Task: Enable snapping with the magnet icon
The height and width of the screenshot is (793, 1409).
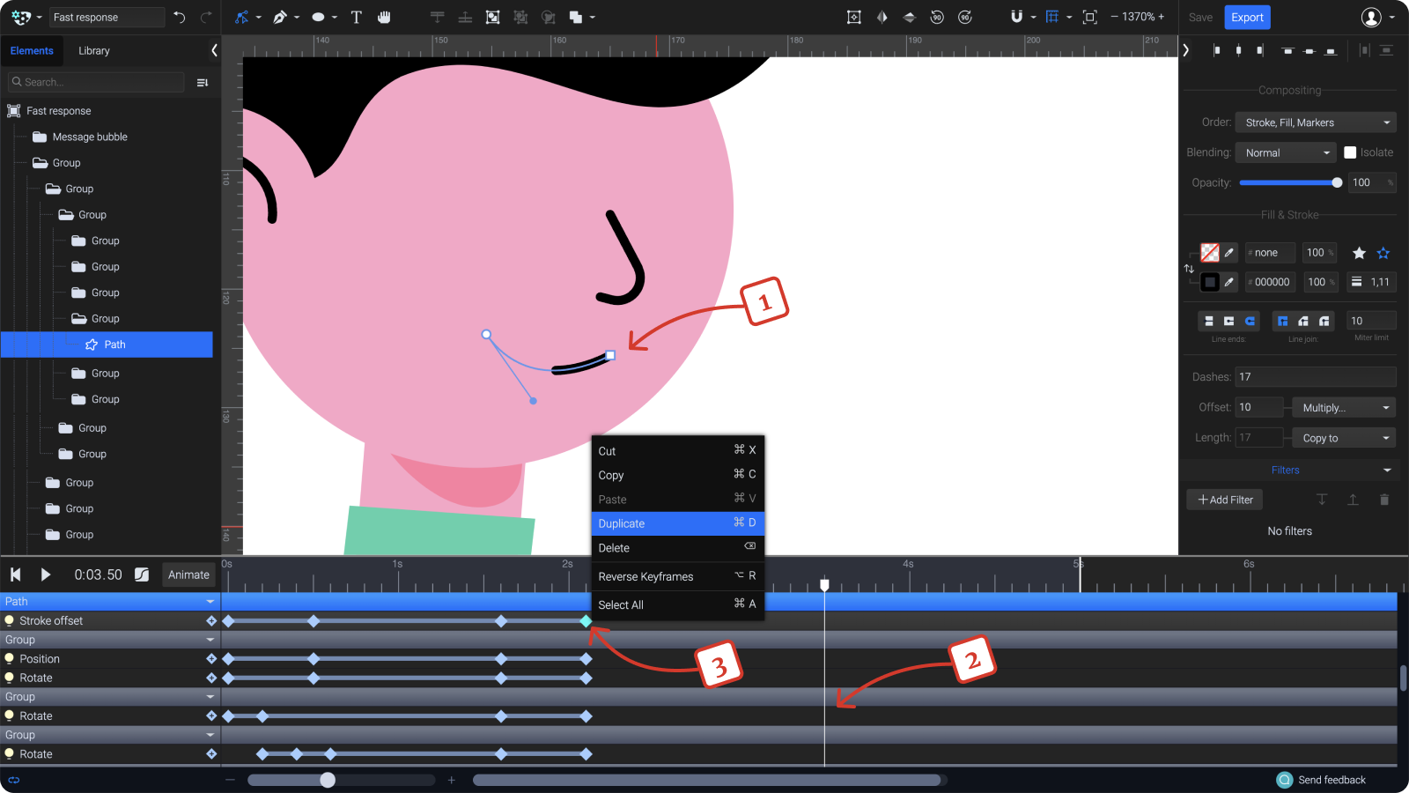Action: 1016,17
